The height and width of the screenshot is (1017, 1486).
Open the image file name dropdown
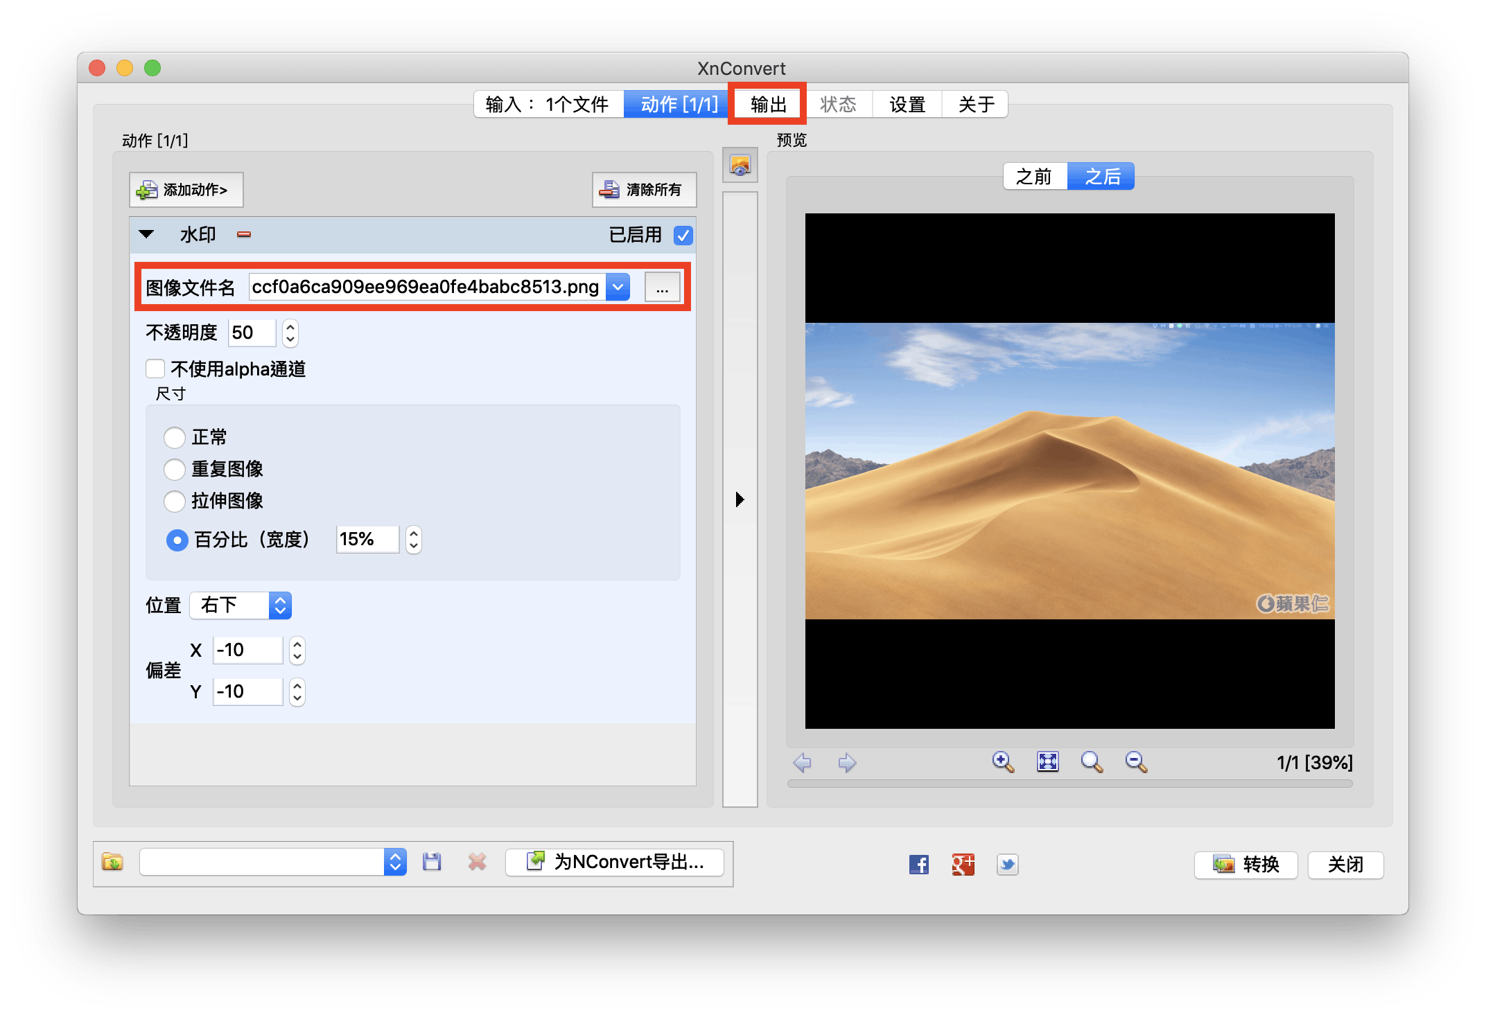point(618,287)
